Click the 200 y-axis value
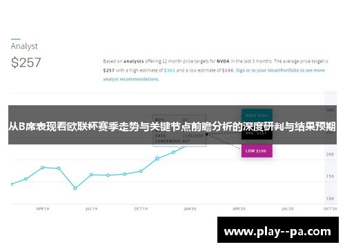 click(x=330, y=154)
